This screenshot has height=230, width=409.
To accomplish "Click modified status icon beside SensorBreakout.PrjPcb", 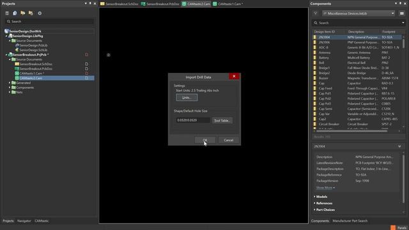I will coord(86,55).
